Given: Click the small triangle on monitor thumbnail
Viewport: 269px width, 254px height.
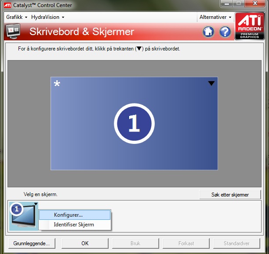Looking at the screenshot, I should pyautogui.click(x=36, y=204).
